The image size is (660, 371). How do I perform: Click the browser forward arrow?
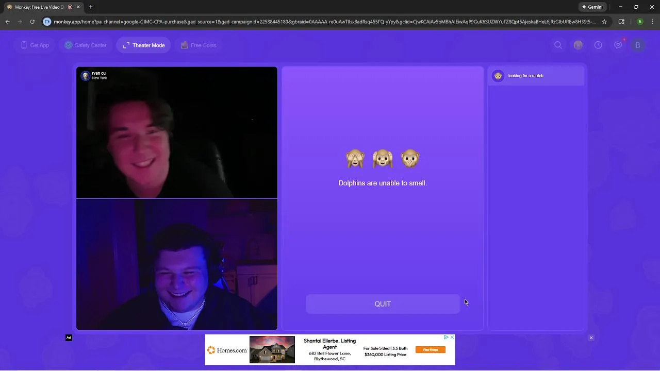click(x=20, y=22)
